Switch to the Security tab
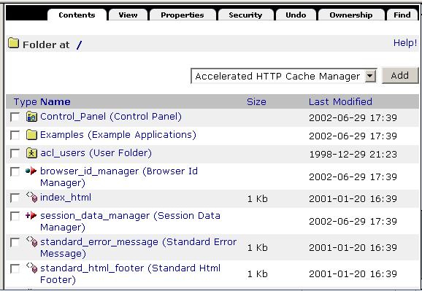422x291 pixels. 245,15
